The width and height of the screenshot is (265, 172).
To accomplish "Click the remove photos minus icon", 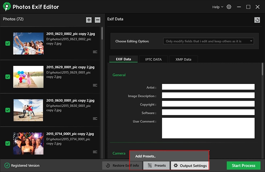I will (98, 20).
